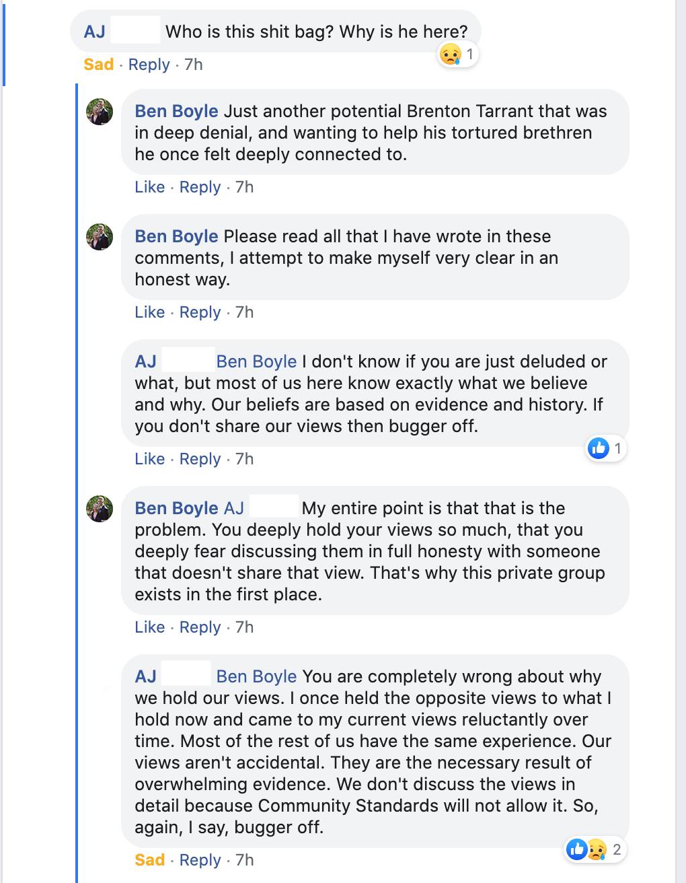686x883 pixels.
Task: Open Ben Boyle's profile name in Brenton Tarrant comment
Action: click(176, 112)
